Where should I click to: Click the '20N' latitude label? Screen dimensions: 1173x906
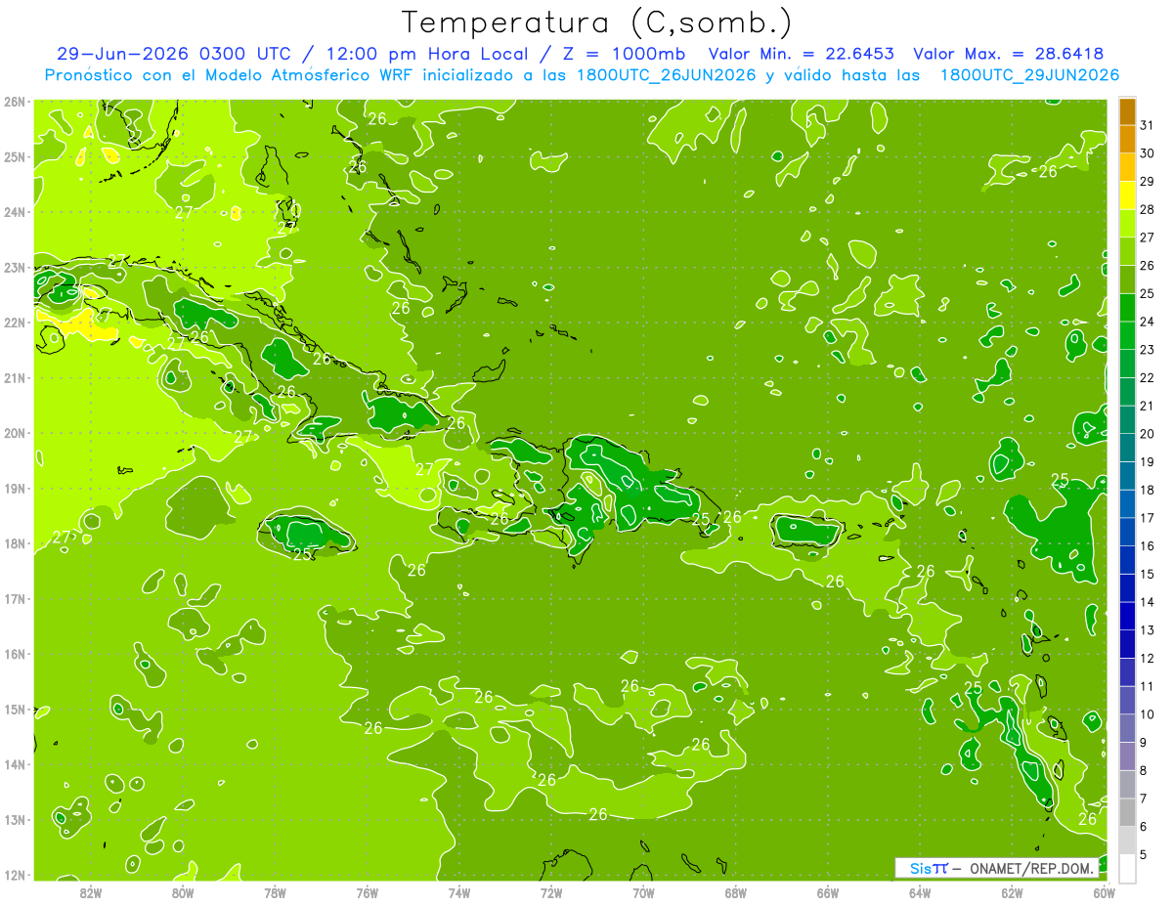pos(15,433)
